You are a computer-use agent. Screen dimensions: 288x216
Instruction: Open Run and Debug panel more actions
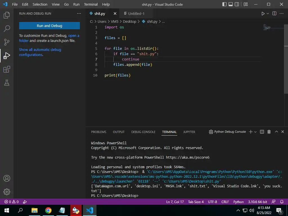79,13
